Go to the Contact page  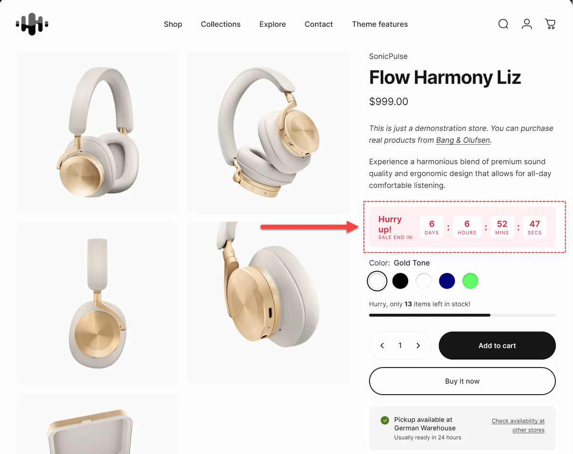(x=319, y=24)
